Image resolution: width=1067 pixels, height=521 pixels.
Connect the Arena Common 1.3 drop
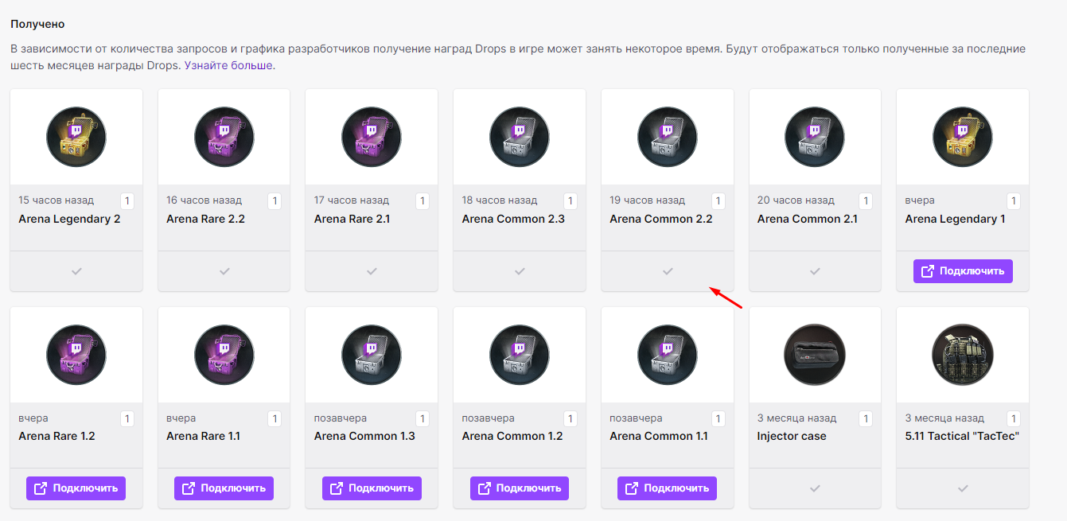tap(372, 488)
